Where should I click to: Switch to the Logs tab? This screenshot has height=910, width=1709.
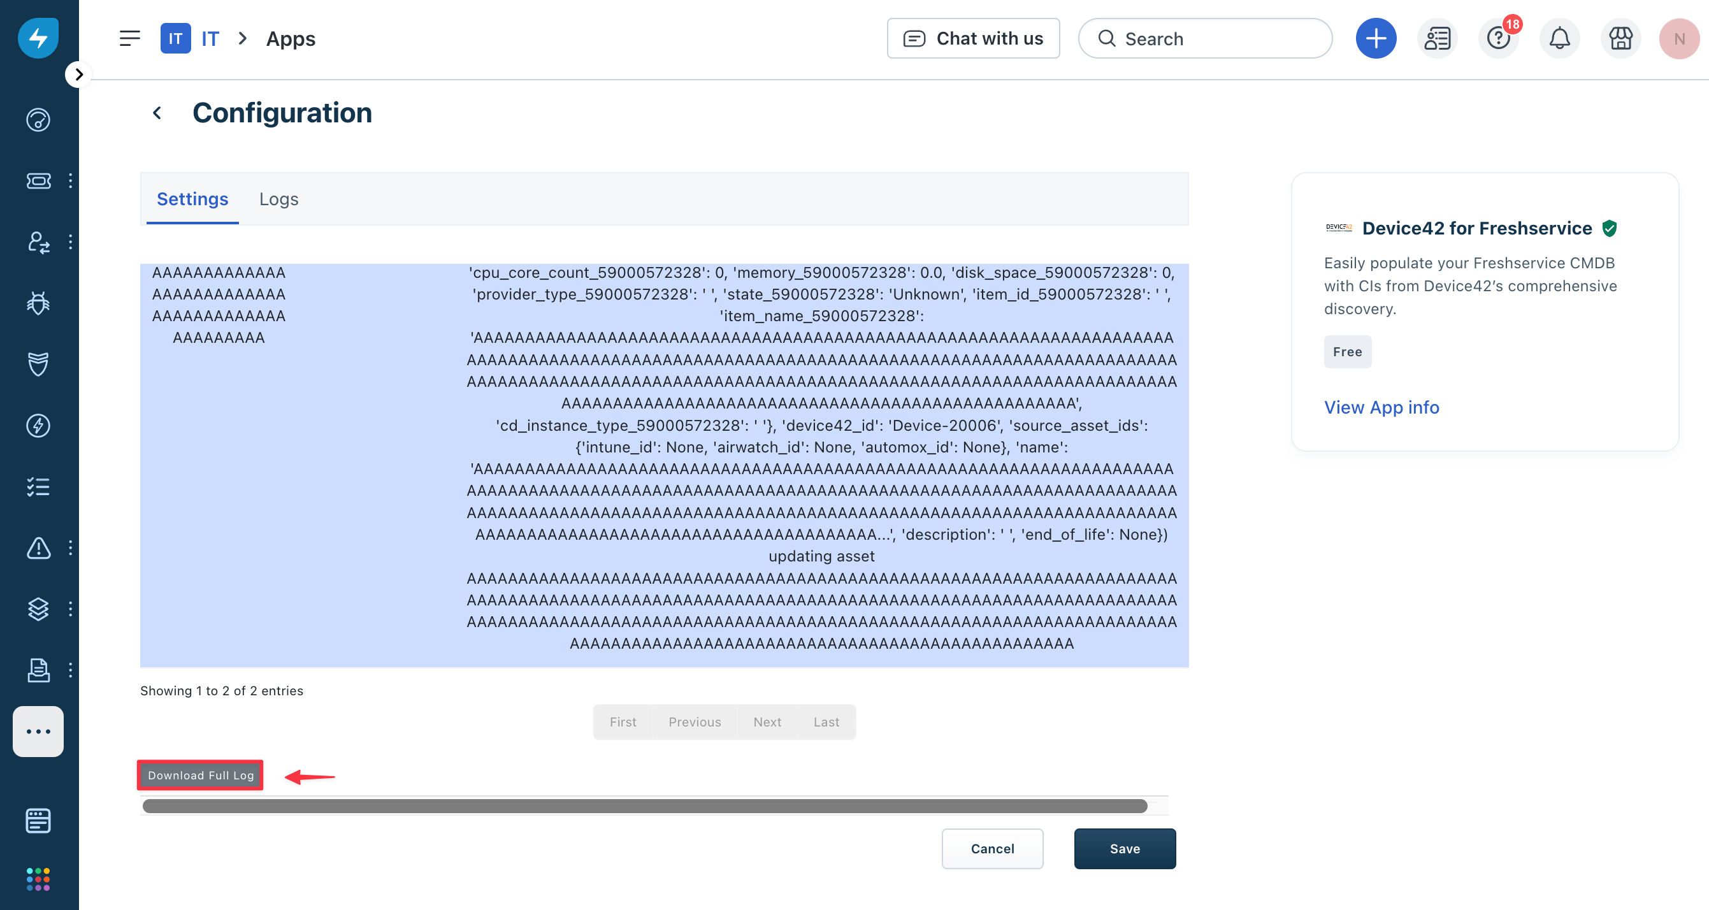278,198
